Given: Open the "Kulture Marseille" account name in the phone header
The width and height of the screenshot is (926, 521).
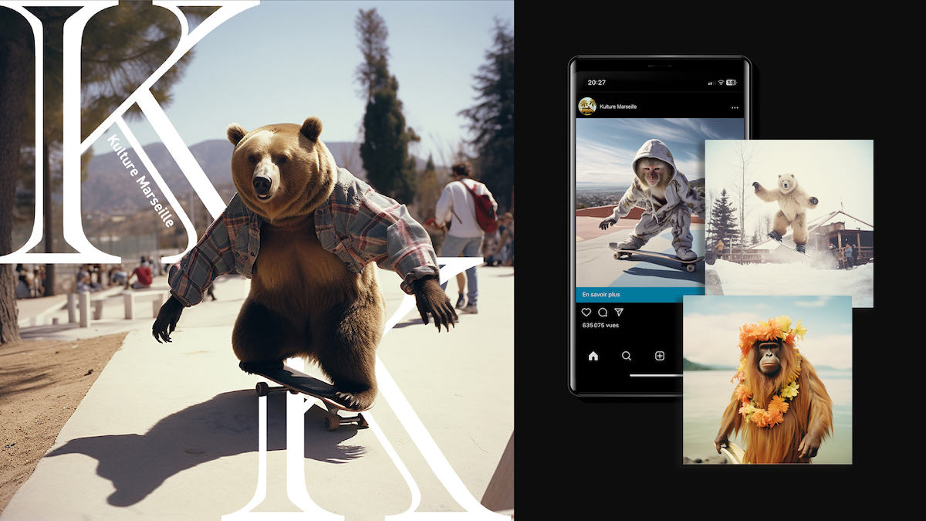Looking at the screenshot, I should coord(618,107).
